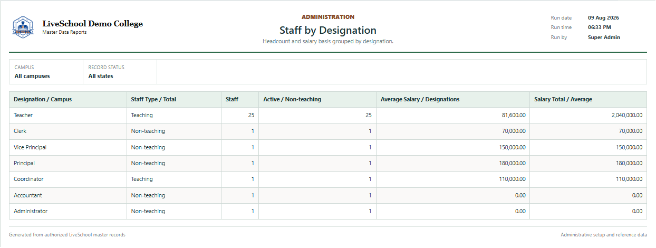
Task: Click the Salary Total / Average column header
Action: (x=588, y=99)
